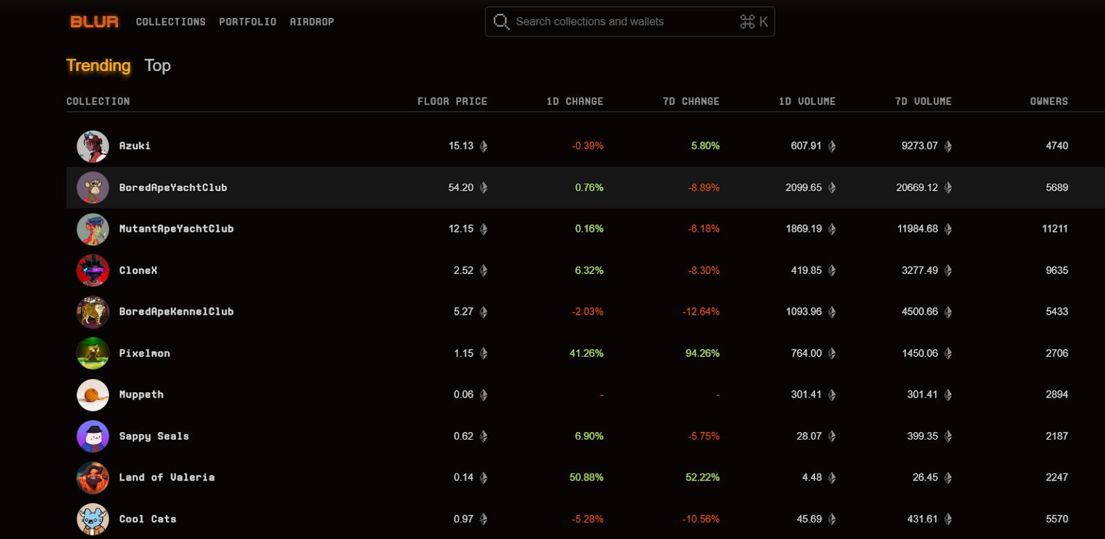
Task: Open the Azuki collection avatar
Action: [93, 146]
